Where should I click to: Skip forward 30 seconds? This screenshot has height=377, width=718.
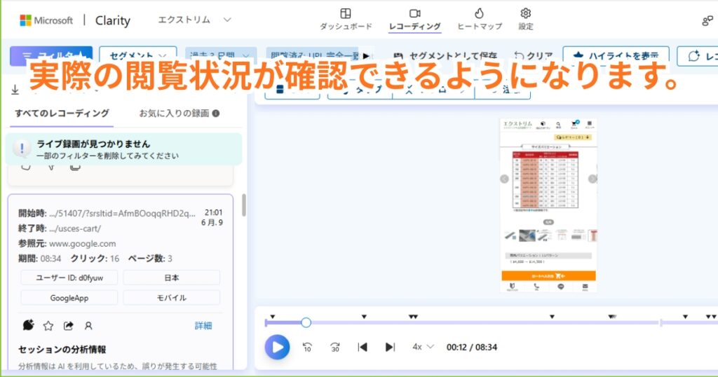335,348
